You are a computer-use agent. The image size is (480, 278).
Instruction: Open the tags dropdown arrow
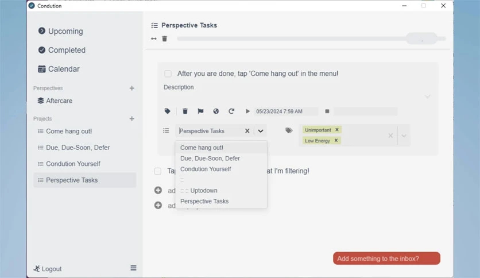(404, 136)
